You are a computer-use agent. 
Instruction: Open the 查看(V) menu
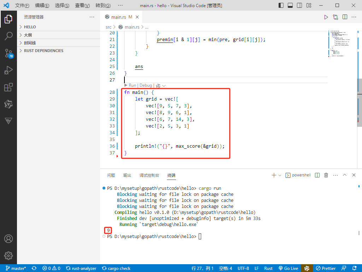coord(82,5)
